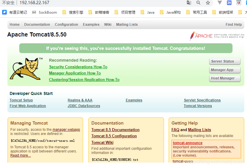Open the Tomcat Wiki link
The height and width of the screenshot is (167, 247).
point(102,143)
